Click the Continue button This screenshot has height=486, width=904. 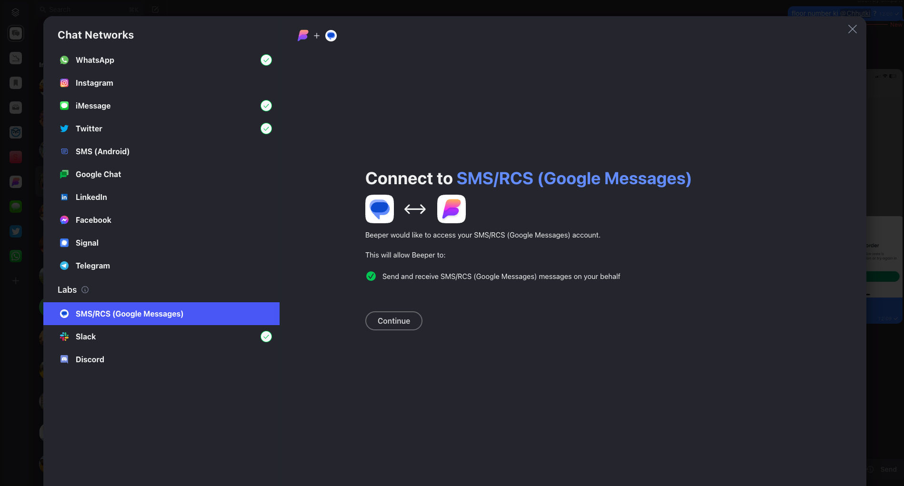pos(394,321)
